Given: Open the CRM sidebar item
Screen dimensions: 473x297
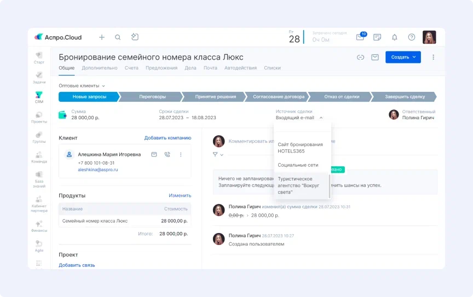Looking at the screenshot, I should point(39,97).
